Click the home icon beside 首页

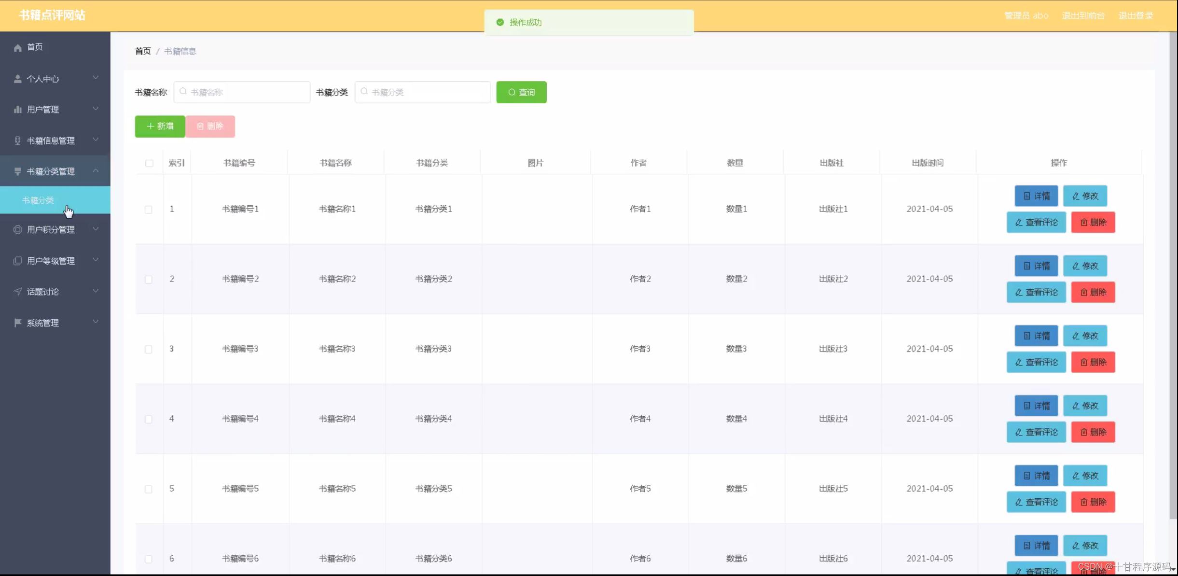tap(18, 47)
